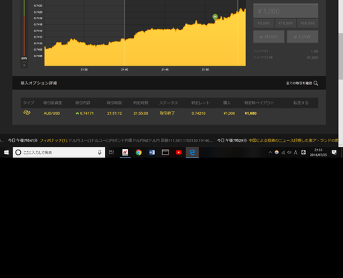The height and width of the screenshot is (278, 343).
Task: Click the volume speaker tray icon
Action: click(289, 153)
